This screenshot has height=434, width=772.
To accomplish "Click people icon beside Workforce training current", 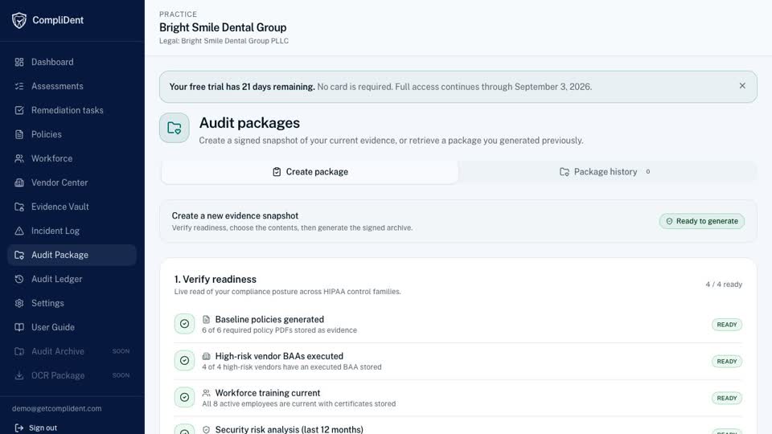I will point(207,393).
